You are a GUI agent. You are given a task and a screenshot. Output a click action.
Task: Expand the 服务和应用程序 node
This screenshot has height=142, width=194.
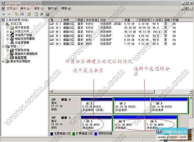(3, 62)
